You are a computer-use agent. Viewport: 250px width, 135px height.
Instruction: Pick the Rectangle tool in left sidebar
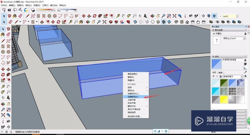3,46
